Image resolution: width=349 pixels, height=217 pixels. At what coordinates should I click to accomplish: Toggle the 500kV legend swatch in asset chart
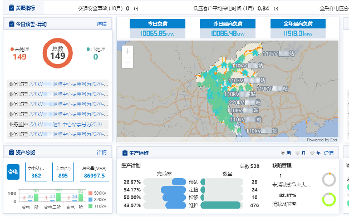pos(90,193)
